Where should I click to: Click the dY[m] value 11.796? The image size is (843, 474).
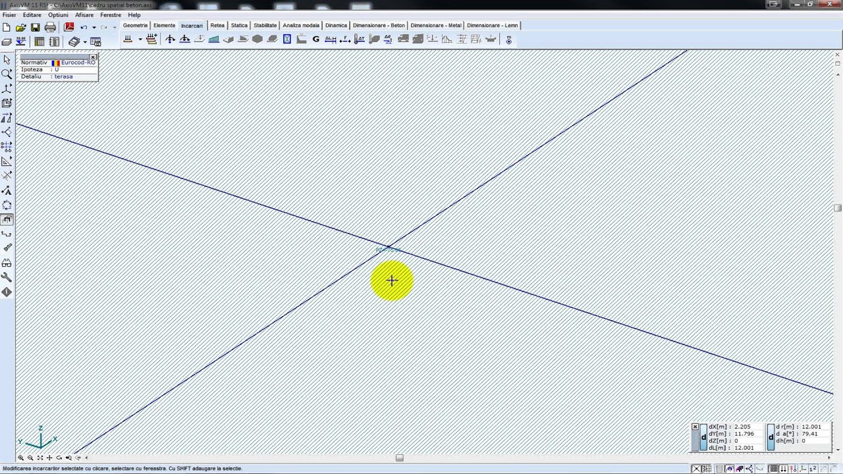pos(745,434)
